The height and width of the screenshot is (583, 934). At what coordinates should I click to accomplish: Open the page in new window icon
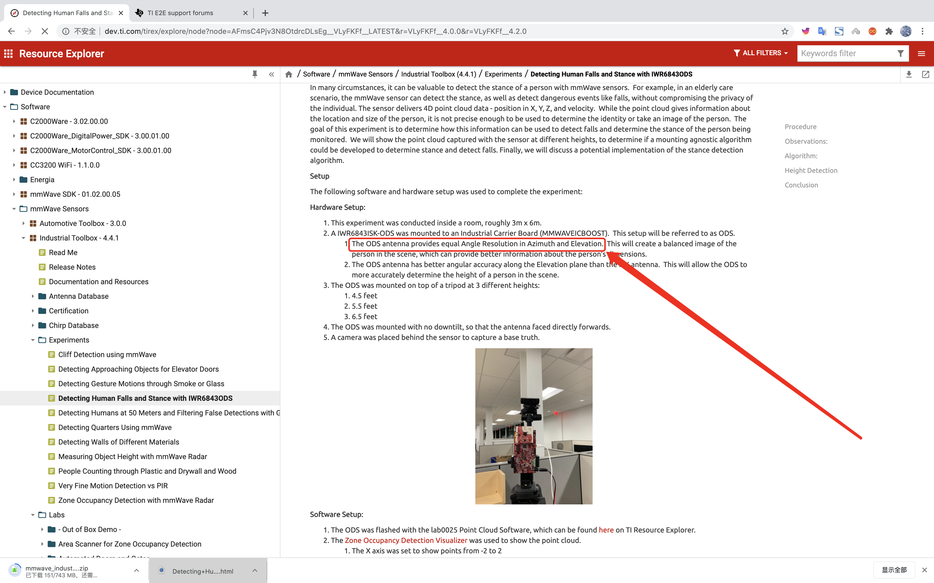pos(925,74)
